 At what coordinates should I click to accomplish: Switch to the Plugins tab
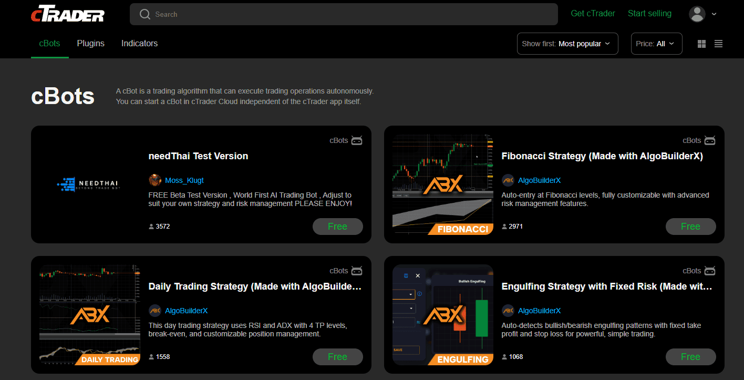click(91, 43)
